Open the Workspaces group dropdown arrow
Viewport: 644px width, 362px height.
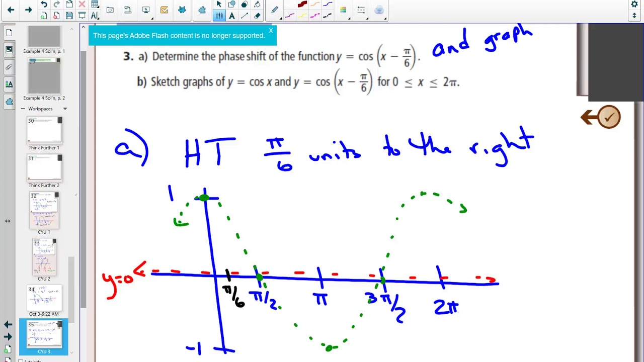(65, 109)
